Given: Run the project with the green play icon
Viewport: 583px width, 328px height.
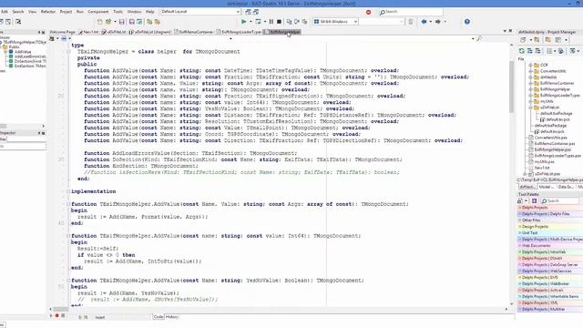Looking at the screenshot, I should pos(243,22).
